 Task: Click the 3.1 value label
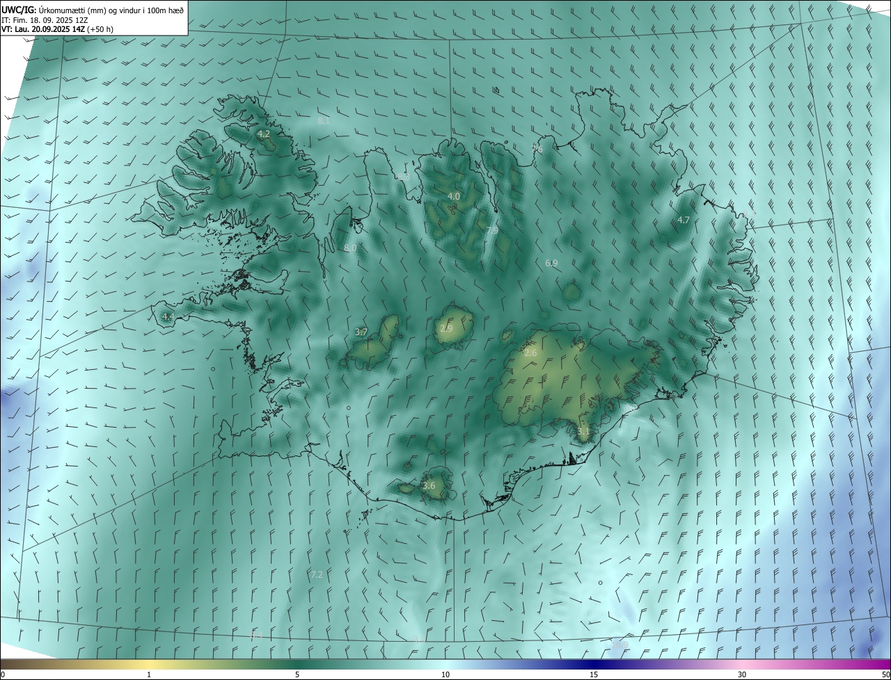(583, 431)
